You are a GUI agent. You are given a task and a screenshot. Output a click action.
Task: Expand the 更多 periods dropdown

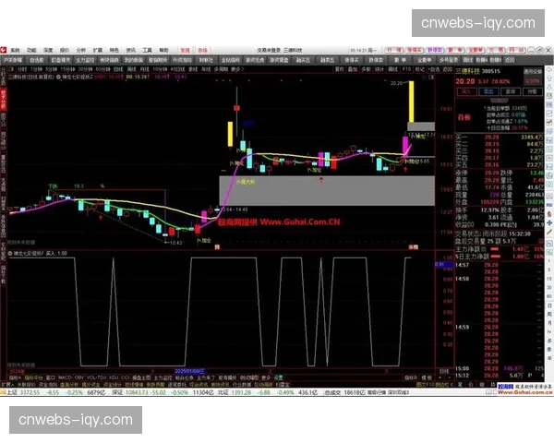point(236,68)
